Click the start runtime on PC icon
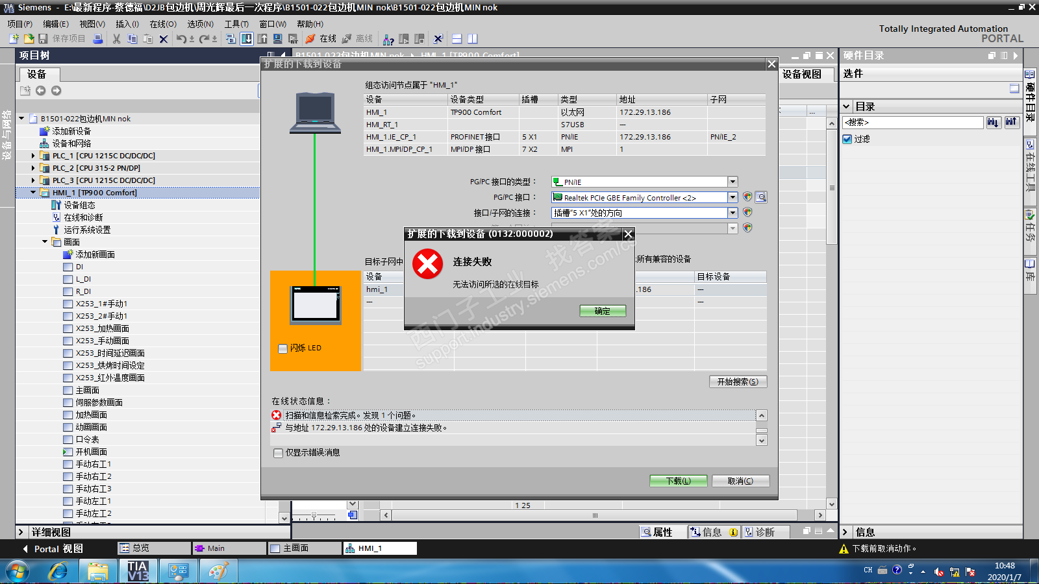 pos(294,39)
